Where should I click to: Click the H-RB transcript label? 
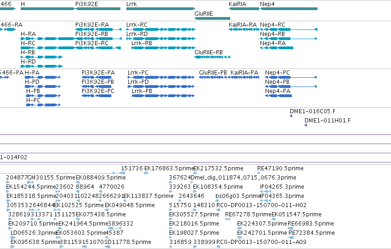click(28, 52)
